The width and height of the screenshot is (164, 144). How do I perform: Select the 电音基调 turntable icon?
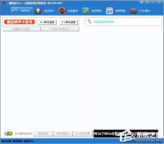coord(62,11)
